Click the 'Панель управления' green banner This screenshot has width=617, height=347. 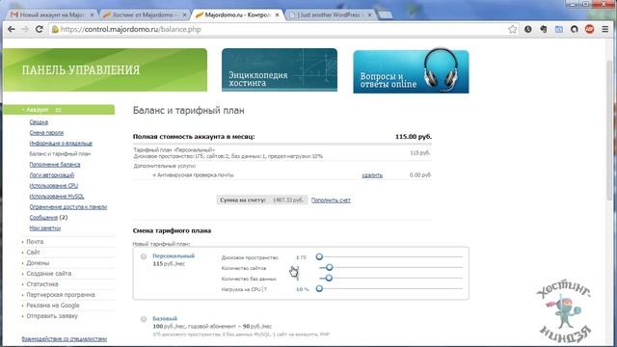click(x=105, y=70)
